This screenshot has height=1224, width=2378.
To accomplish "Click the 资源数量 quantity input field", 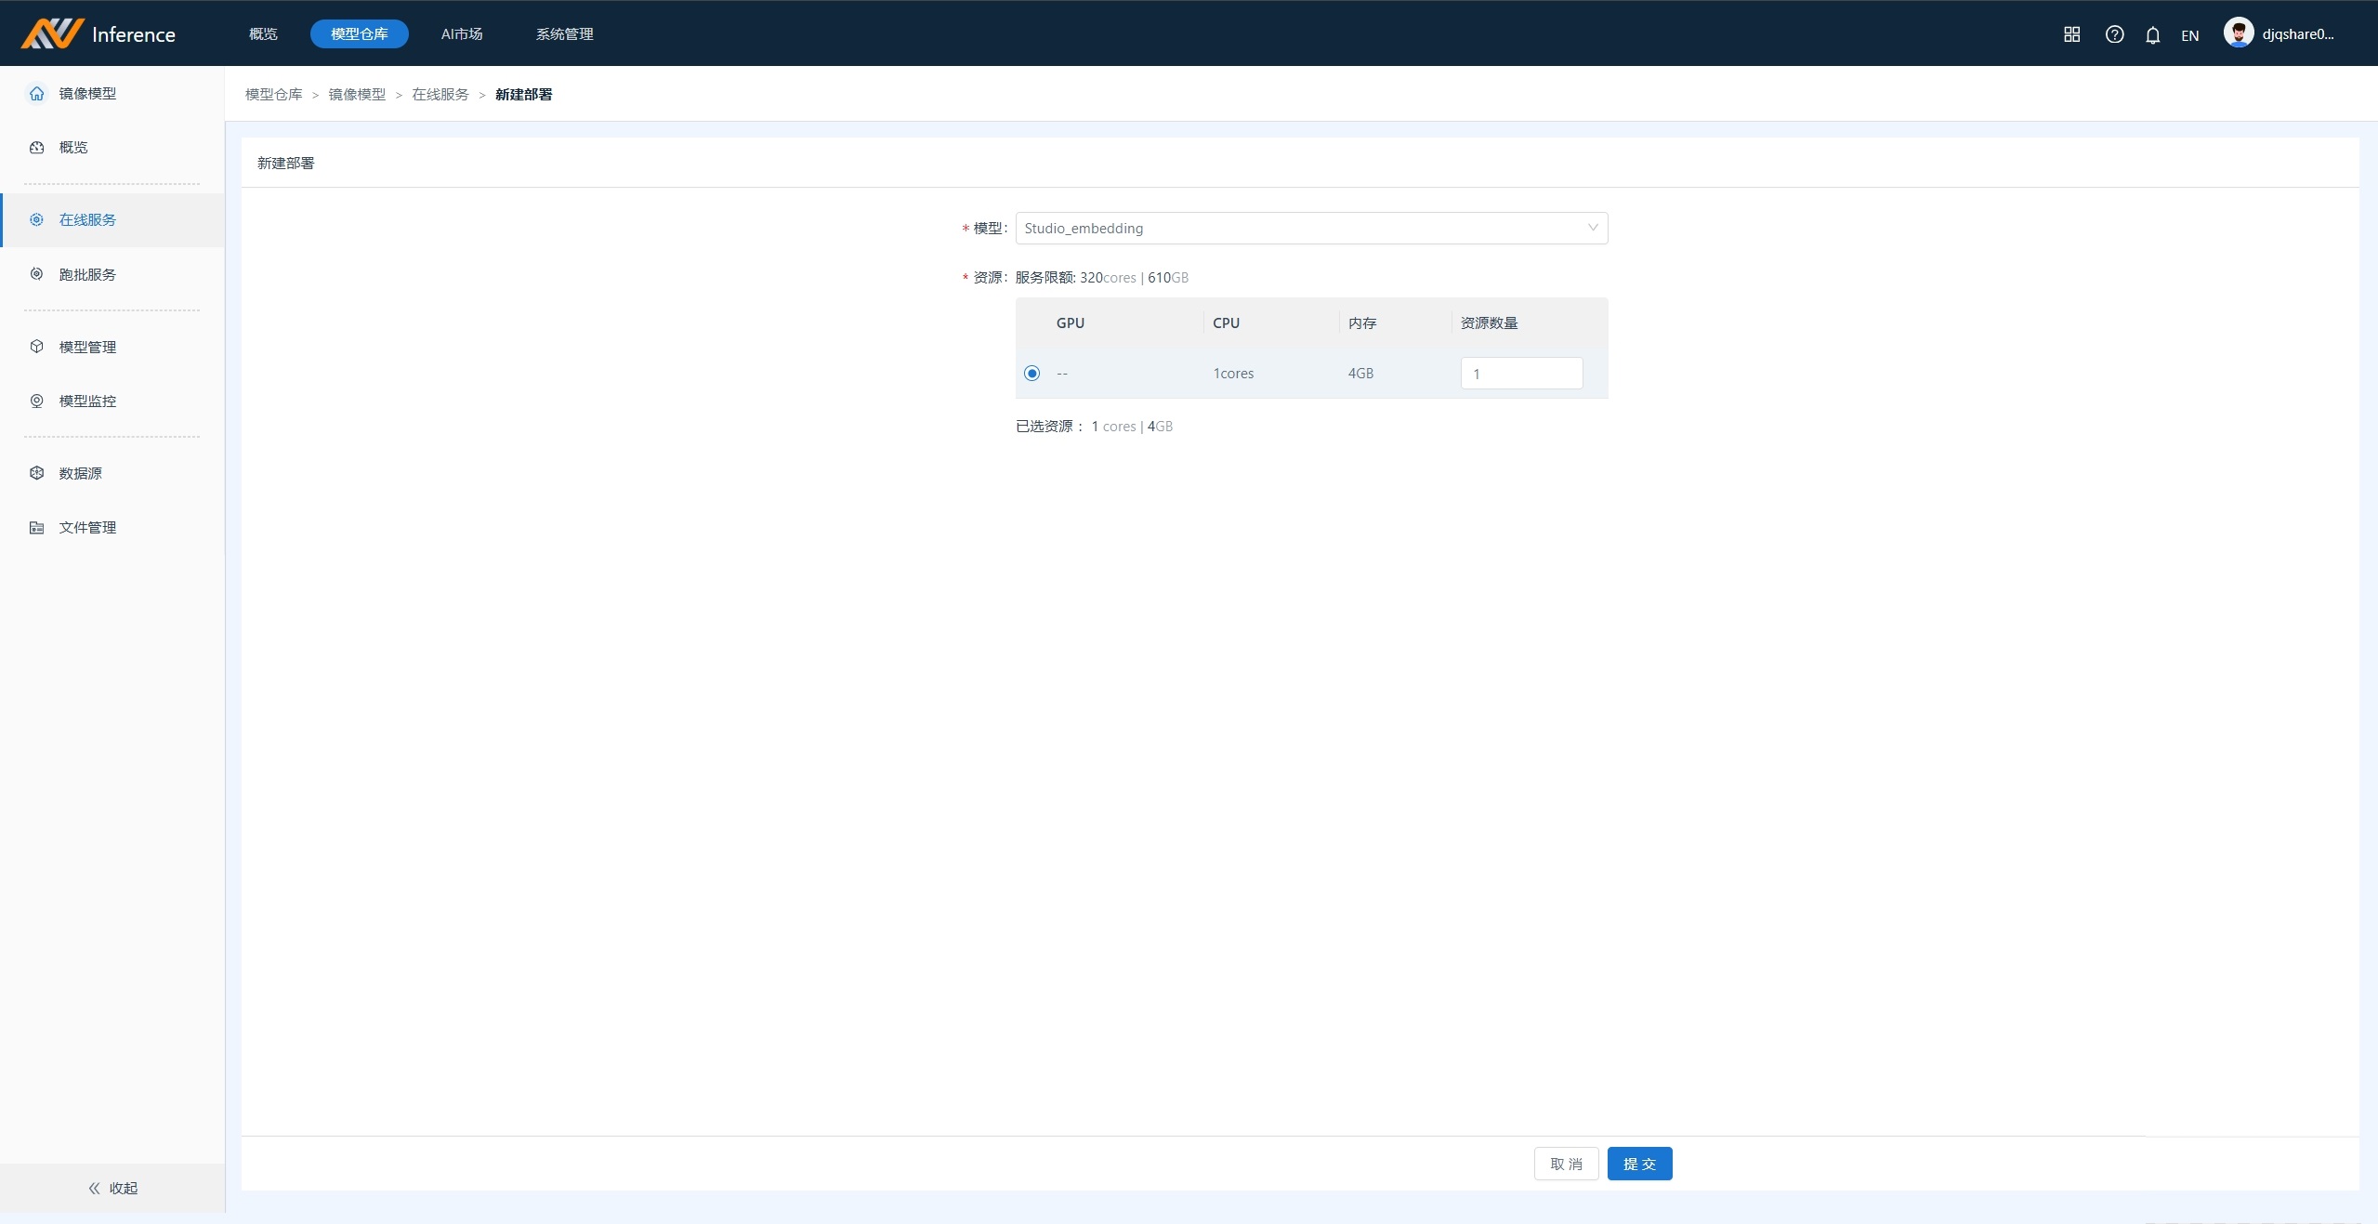I will pyautogui.click(x=1520, y=374).
